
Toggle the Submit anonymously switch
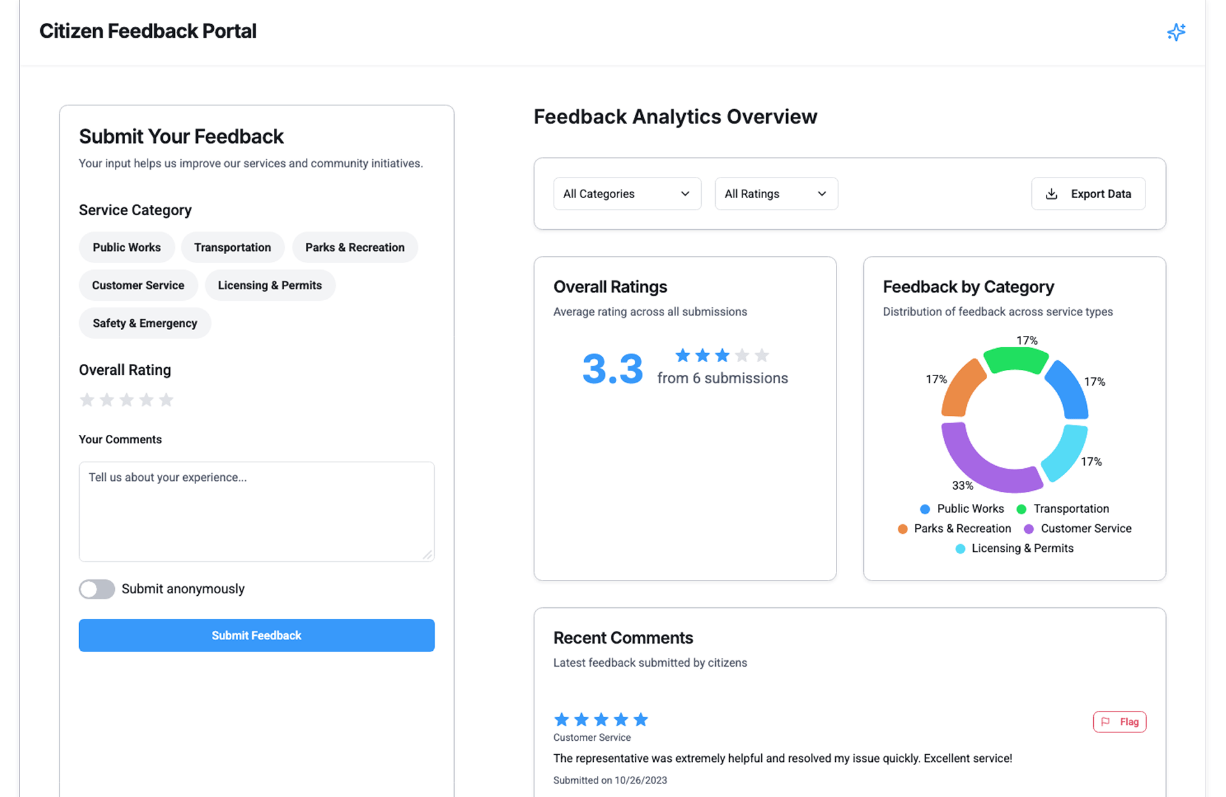[97, 589]
